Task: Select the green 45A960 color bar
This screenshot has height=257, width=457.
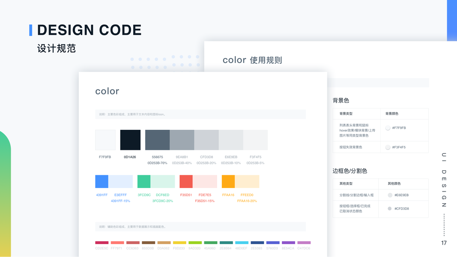Action: pos(211,242)
